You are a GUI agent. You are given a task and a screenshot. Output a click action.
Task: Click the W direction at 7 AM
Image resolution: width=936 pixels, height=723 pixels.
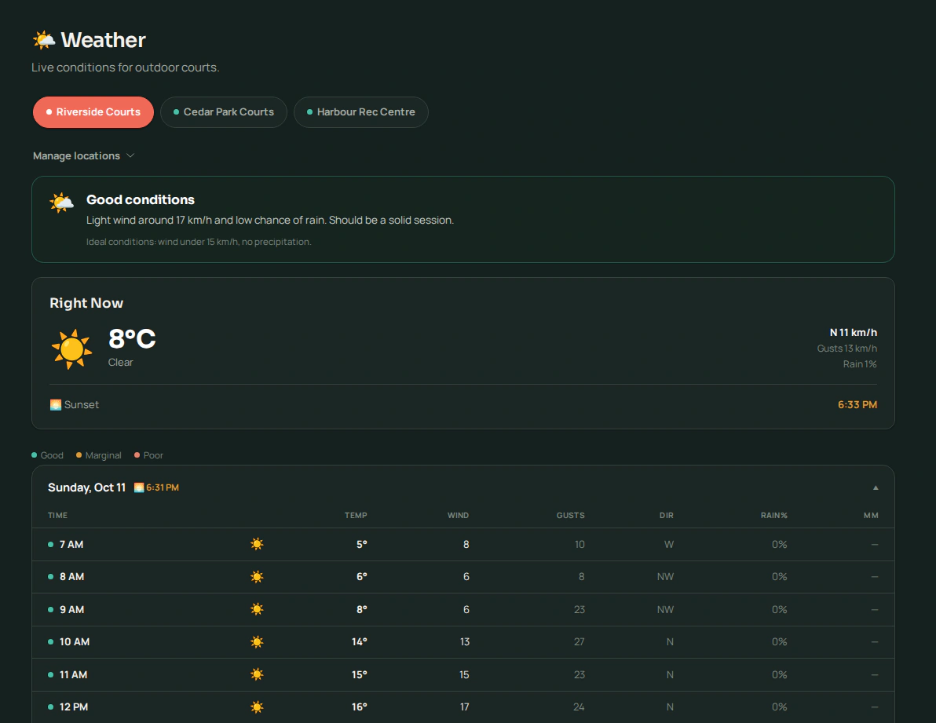pyautogui.click(x=668, y=545)
